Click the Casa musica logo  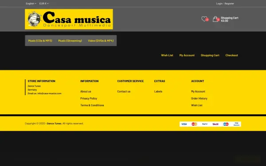(69, 19)
